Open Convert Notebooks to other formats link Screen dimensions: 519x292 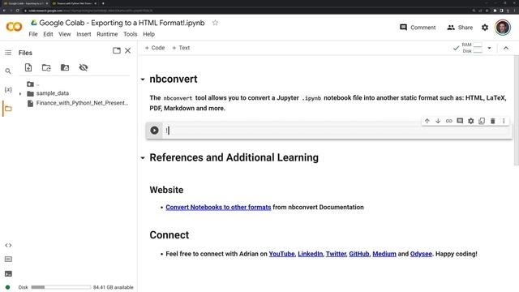click(x=218, y=208)
